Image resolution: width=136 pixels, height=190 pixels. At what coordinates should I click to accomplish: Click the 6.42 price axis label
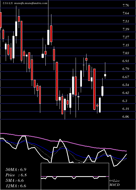(126, 93)
